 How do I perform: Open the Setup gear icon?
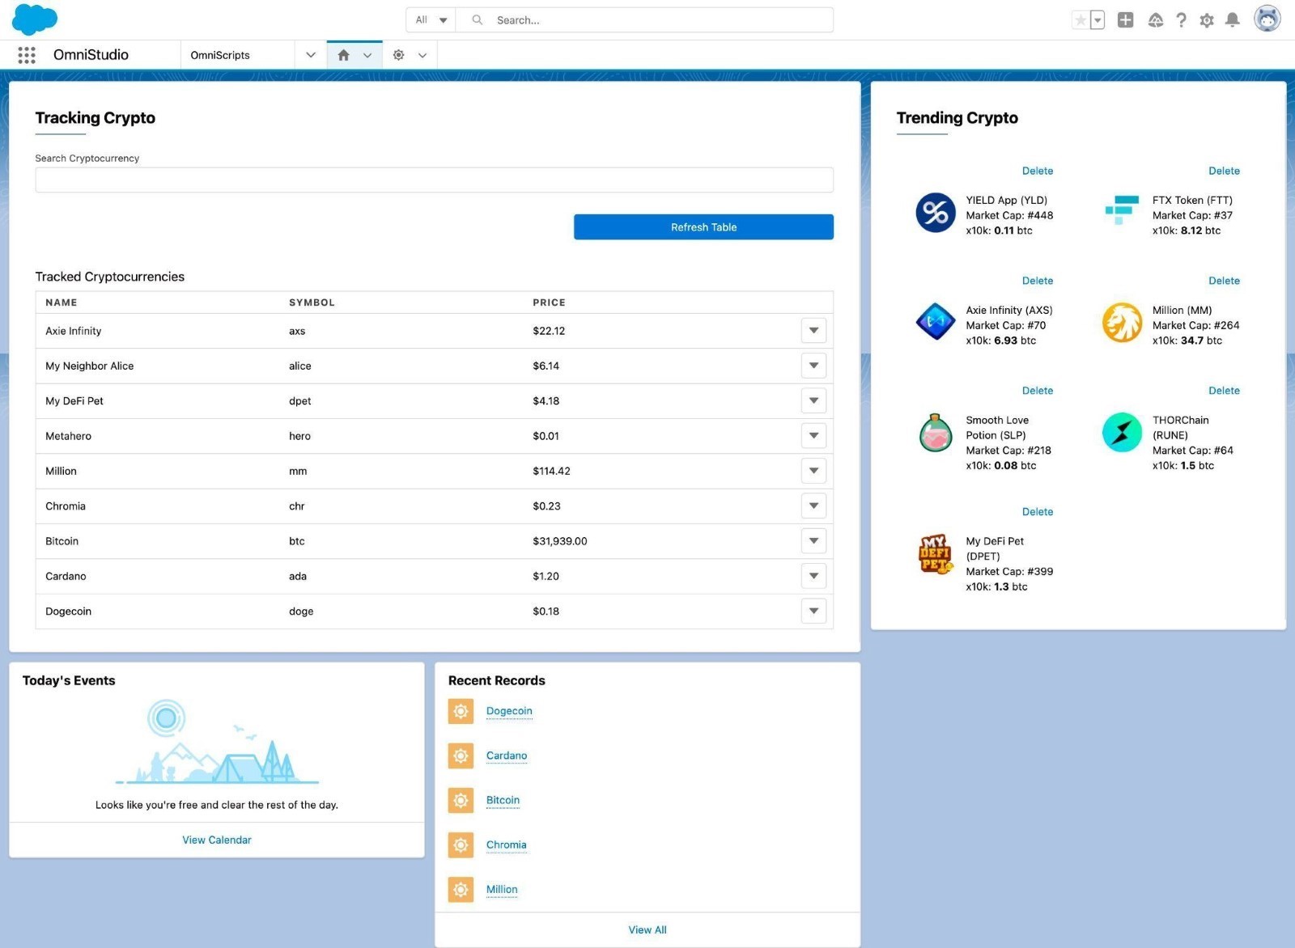click(1207, 19)
